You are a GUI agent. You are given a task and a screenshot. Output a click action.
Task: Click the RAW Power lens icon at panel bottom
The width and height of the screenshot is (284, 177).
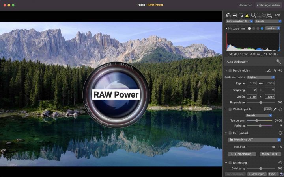click(282, 174)
